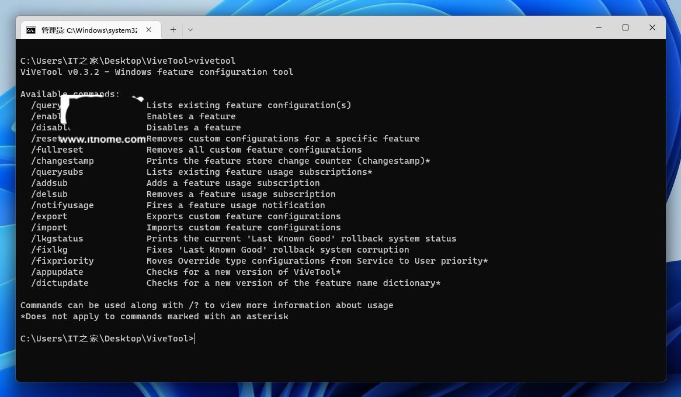Click the cmd icon in the terminal tab
The width and height of the screenshot is (681, 397).
pos(31,30)
